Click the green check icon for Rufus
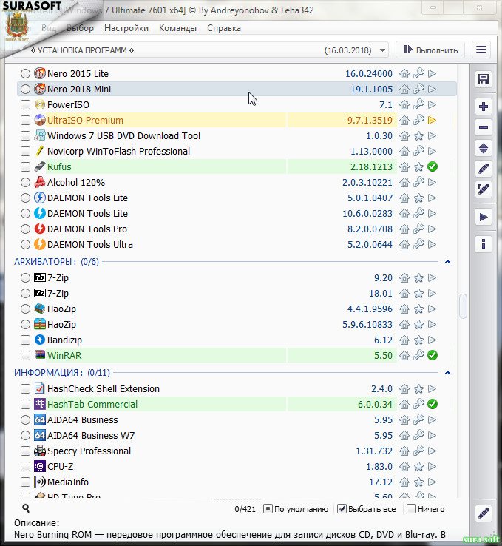This screenshot has width=502, height=546. pos(433,166)
